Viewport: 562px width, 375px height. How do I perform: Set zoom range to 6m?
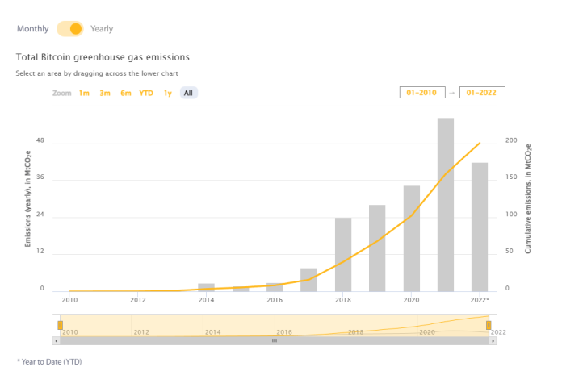126,93
